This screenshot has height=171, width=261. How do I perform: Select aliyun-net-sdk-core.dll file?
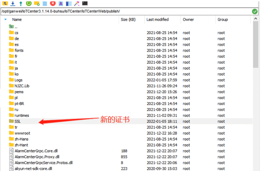click(33, 169)
